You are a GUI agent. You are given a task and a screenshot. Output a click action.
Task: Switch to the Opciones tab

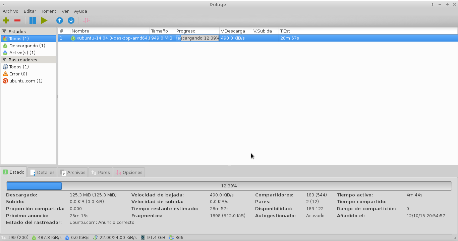coord(129,172)
